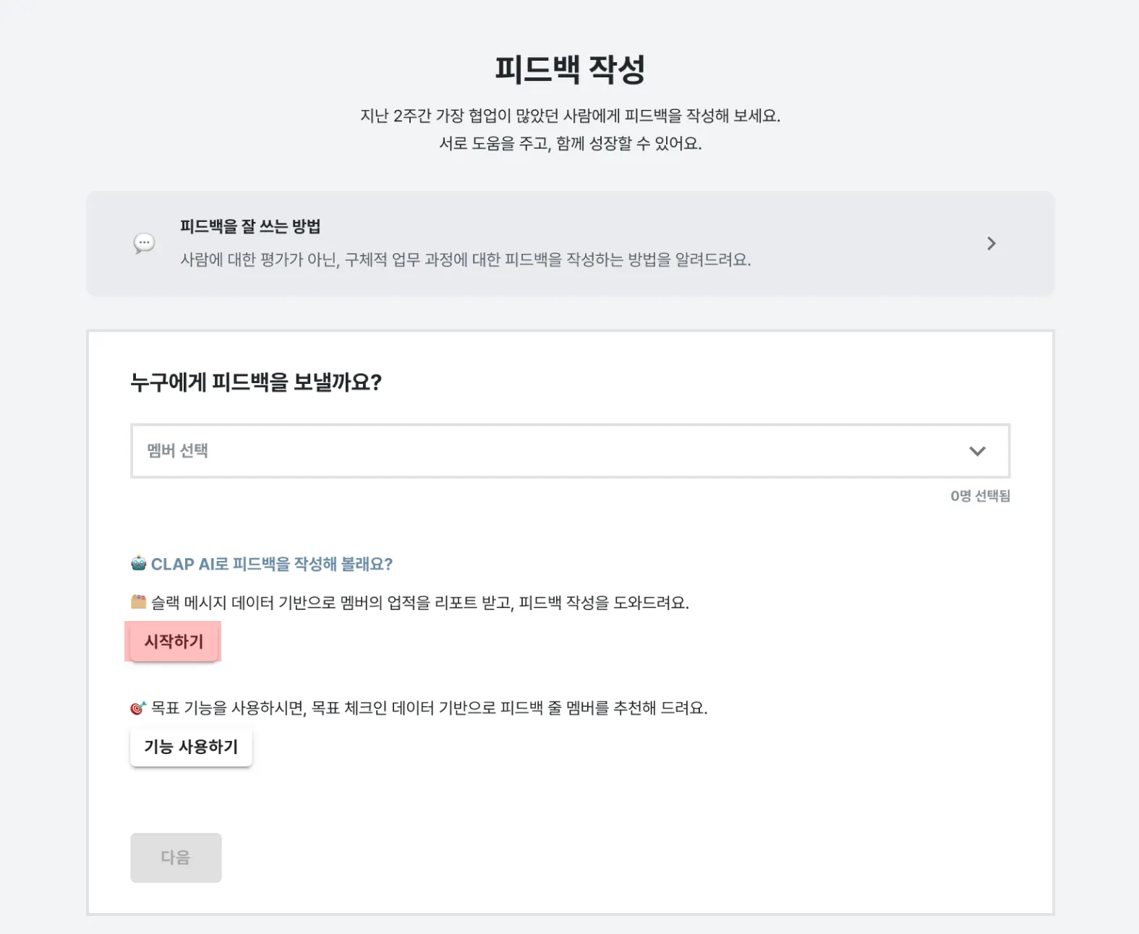Open the 멤버 선택 dropdown field
Image resolution: width=1139 pixels, height=934 pixels.
[x=550, y=451]
